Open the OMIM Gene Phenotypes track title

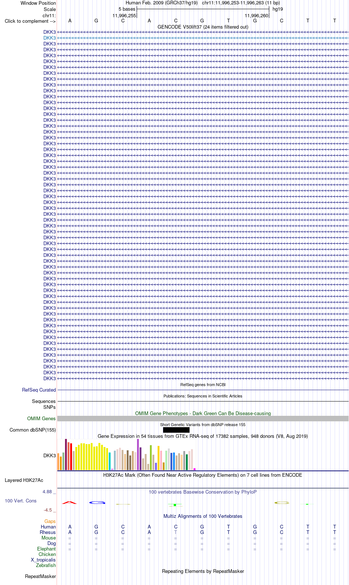pos(203,413)
